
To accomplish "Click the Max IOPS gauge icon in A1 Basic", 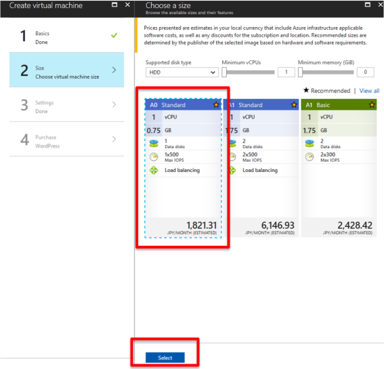I will [x=310, y=156].
